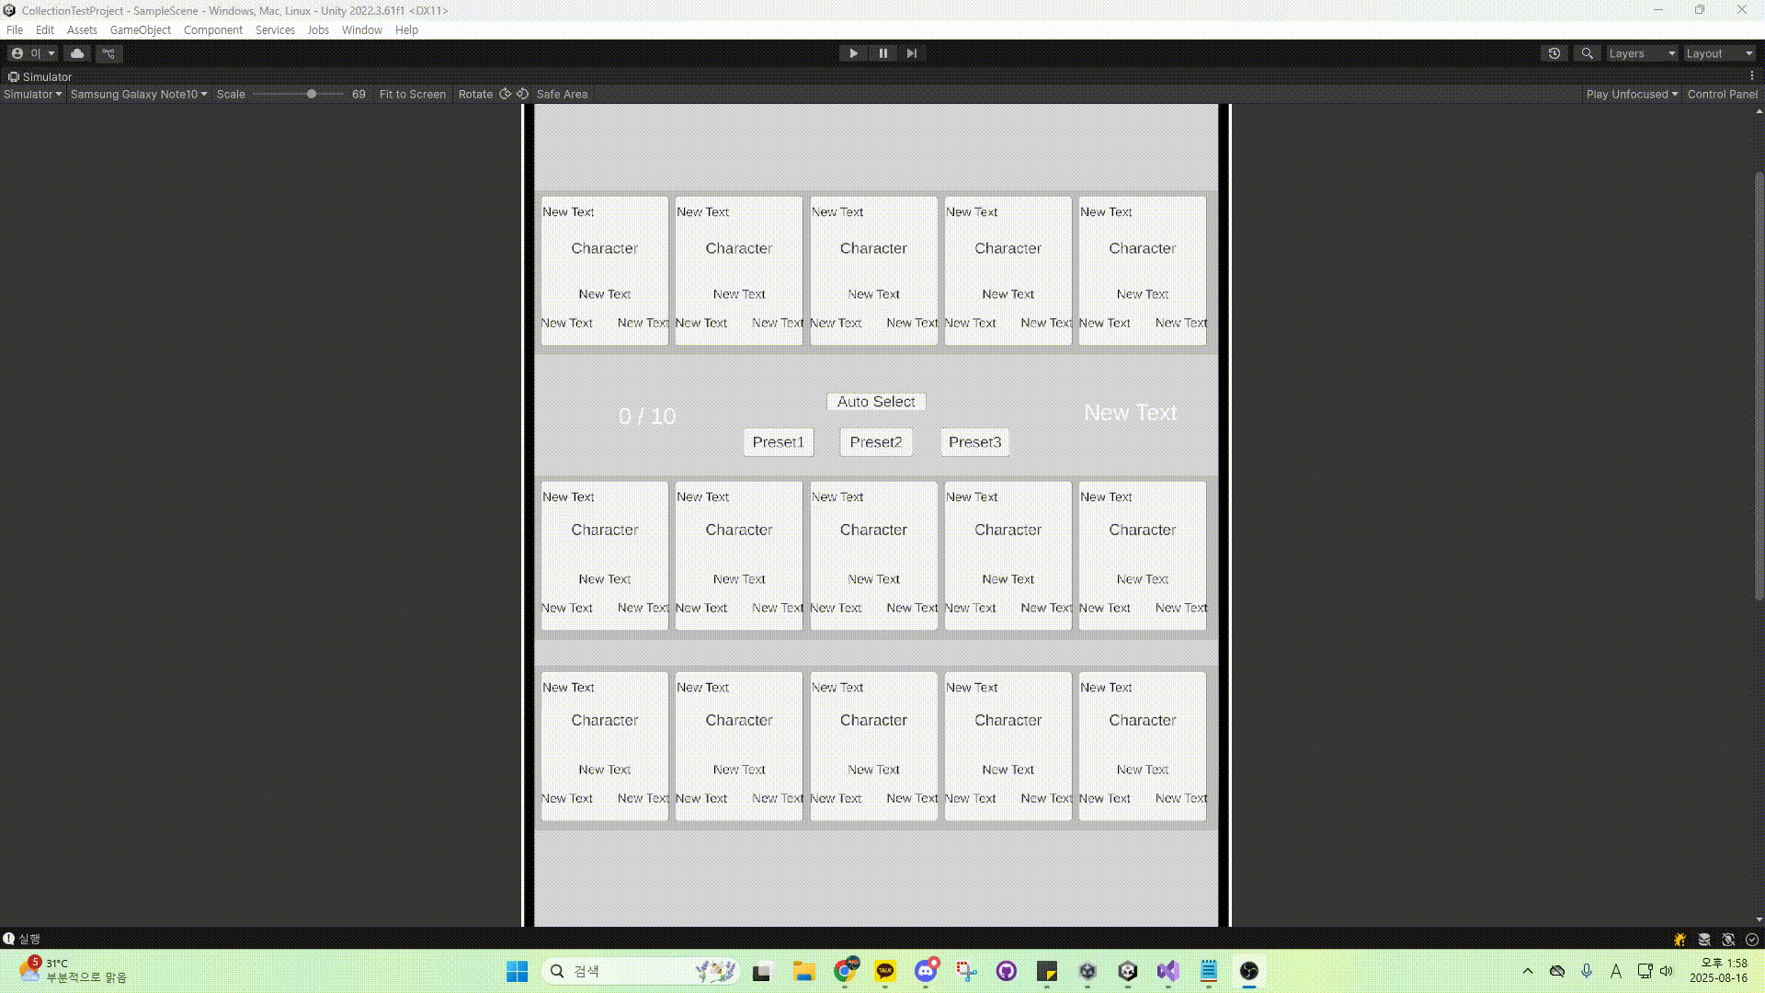Toggle the Safe Area overlay
The height and width of the screenshot is (993, 1765).
[x=562, y=94]
